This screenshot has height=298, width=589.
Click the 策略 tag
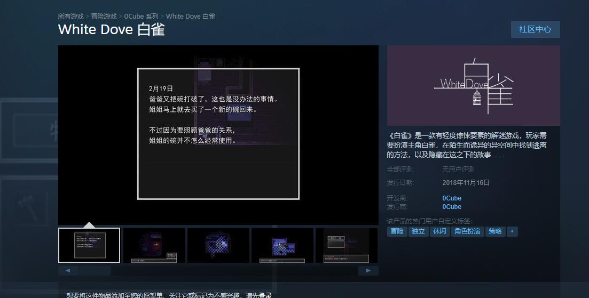coord(495,231)
